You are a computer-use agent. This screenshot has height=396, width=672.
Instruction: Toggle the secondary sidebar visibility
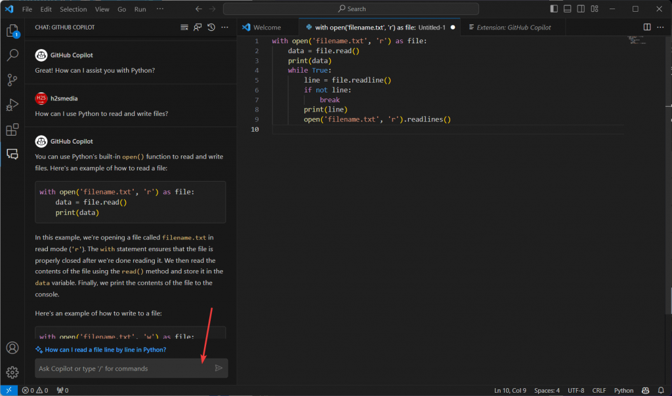click(x=581, y=9)
